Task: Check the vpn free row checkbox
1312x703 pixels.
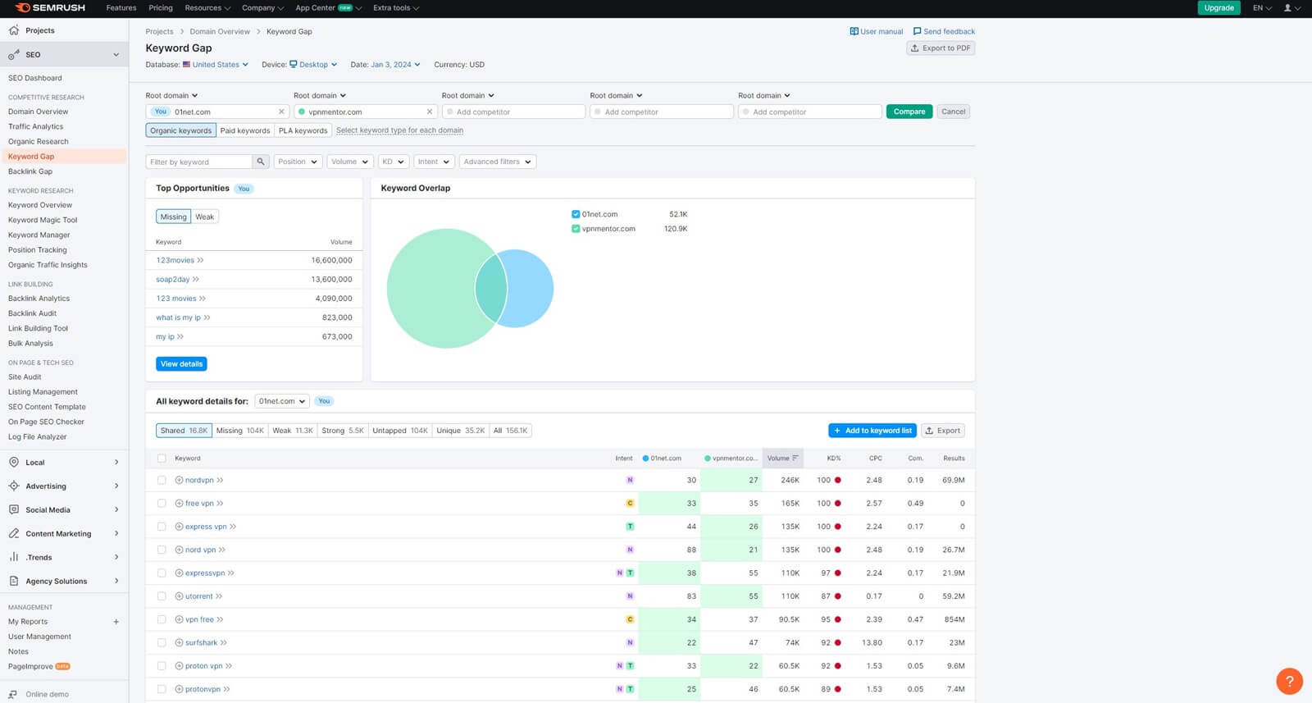Action: pyautogui.click(x=162, y=619)
